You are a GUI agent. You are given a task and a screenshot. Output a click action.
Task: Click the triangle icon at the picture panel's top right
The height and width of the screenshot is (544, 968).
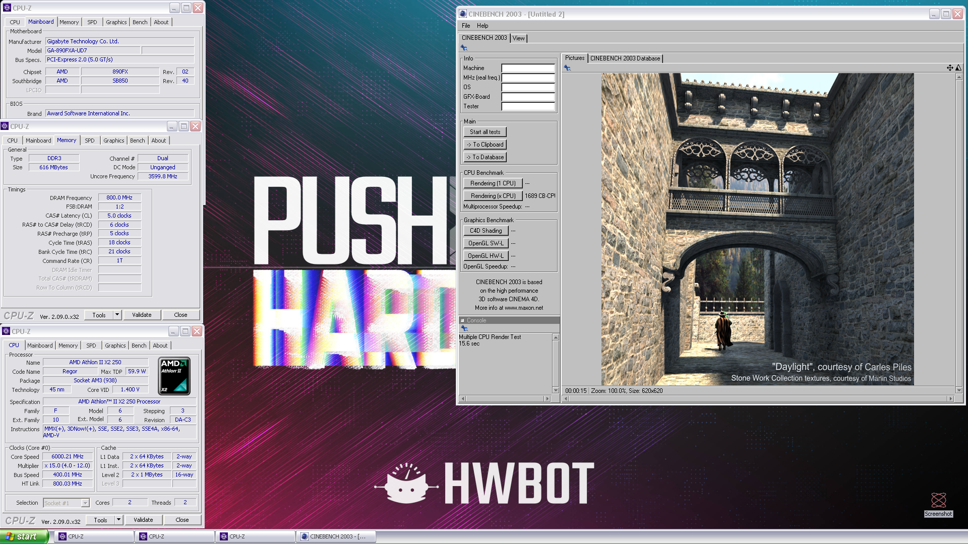tap(958, 68)
